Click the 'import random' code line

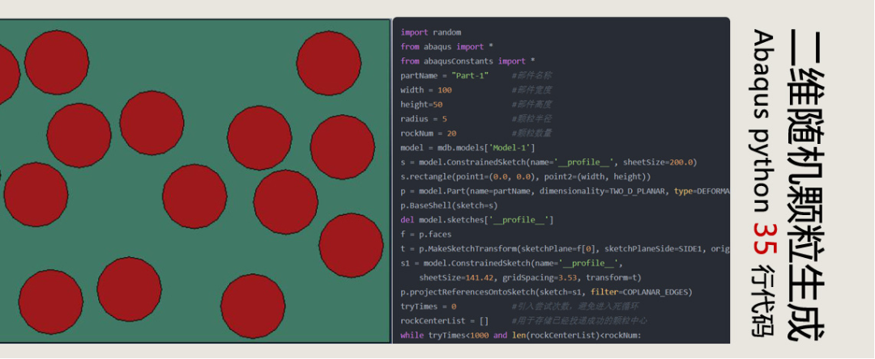click(x=431, y=32)
